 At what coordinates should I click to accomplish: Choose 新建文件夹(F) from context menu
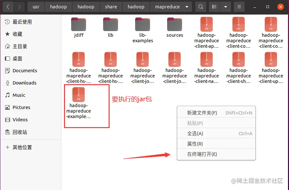(x=216, y=113)
